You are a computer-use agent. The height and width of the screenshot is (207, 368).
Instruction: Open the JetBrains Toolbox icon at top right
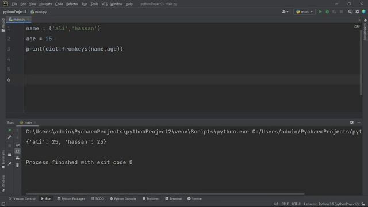(x=364, y=11)
